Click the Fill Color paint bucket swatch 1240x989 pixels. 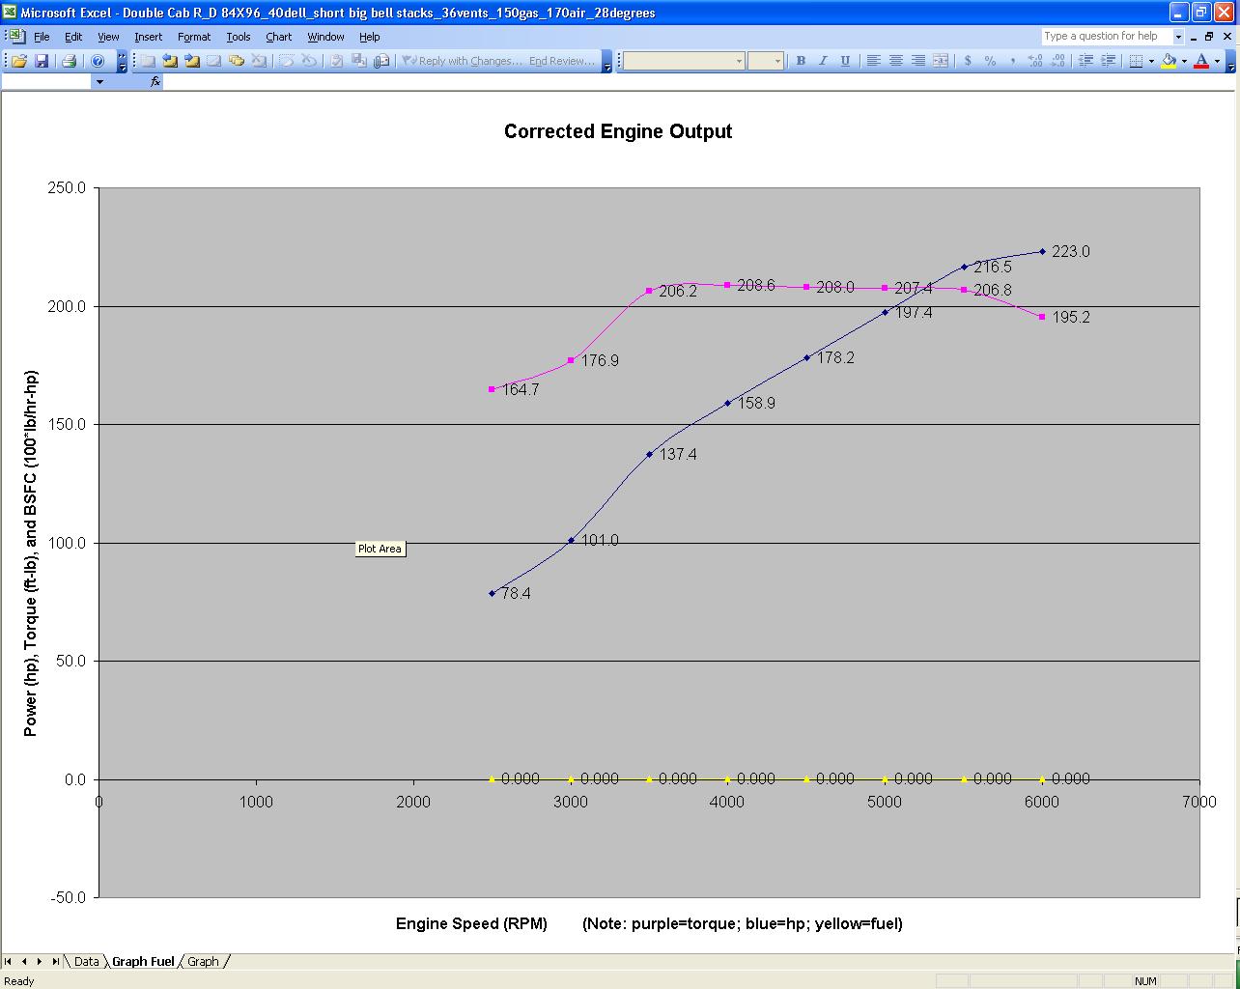[1169, 61]
